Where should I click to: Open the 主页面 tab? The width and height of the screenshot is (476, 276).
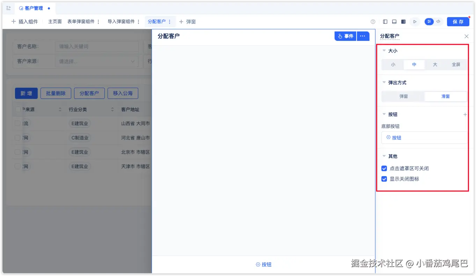pyautogui.click(x=55, y=22)
